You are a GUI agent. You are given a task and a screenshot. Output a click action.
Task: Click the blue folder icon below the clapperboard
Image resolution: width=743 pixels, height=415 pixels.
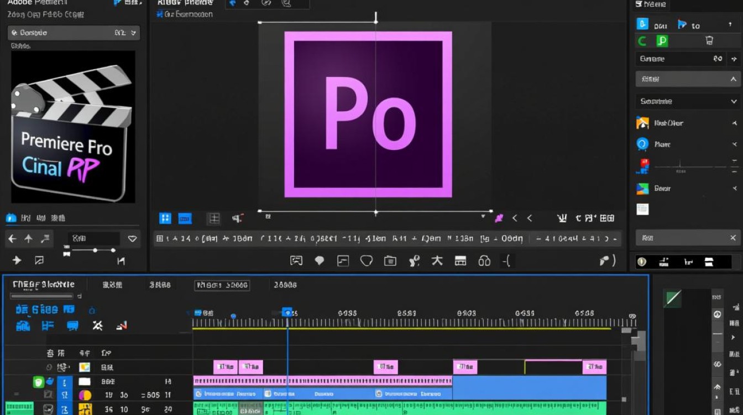coord(11,218)
